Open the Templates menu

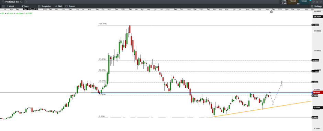44,6
